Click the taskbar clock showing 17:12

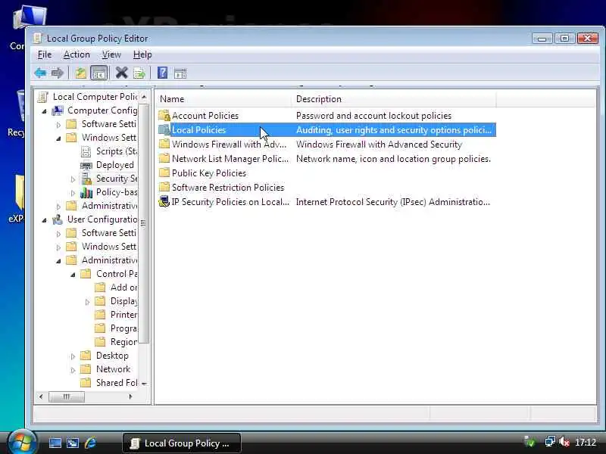click(x=585, y=442)
